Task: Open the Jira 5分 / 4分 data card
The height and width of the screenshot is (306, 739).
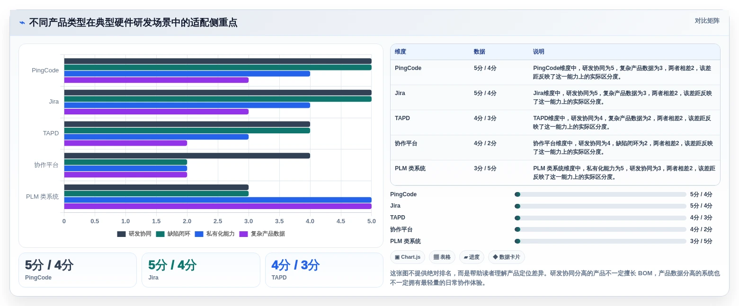Action: [201, 270]
